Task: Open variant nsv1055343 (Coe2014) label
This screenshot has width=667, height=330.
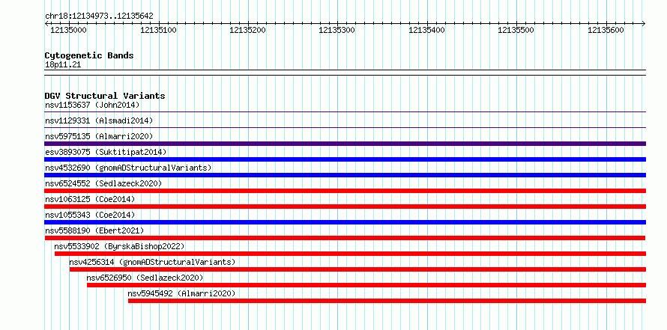Action: point(90,215)
